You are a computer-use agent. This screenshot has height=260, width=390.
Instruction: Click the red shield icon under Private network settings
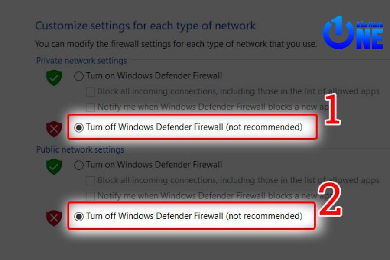[x=54, y=129]
